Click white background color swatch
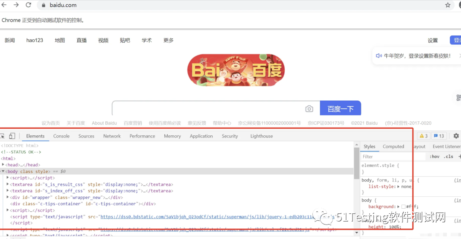 [x=403, y=207]
